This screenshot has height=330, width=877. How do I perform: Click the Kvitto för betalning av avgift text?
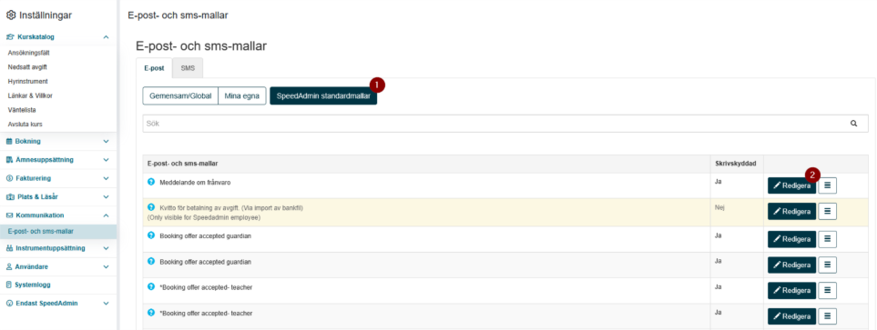point(231,207)
